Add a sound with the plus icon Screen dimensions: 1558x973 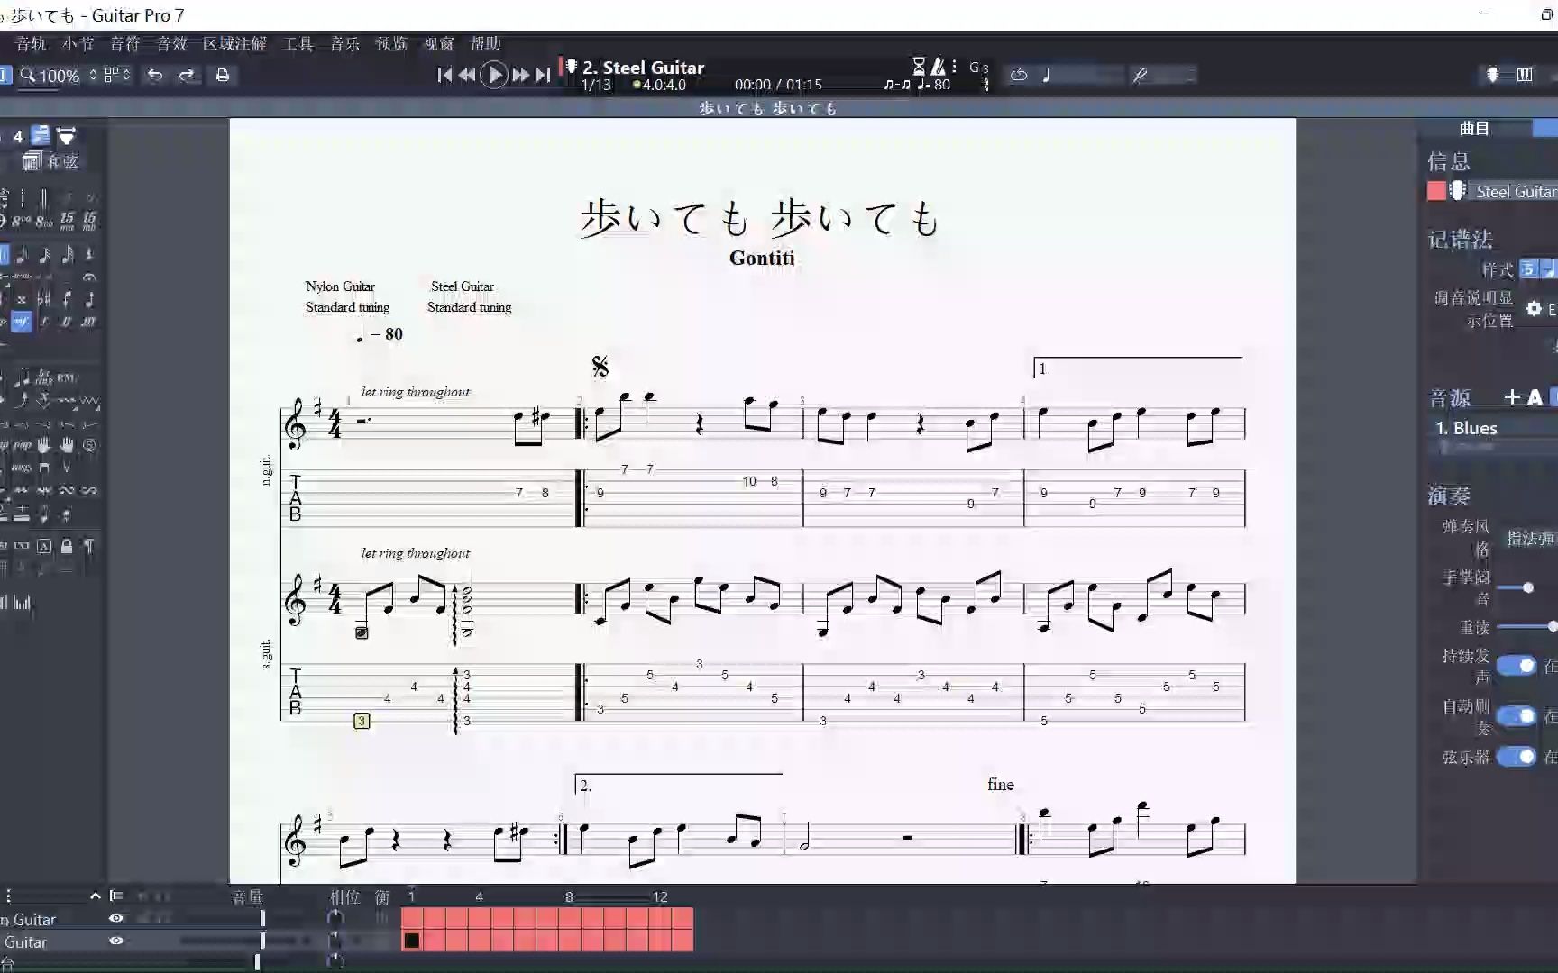pyautogui.click(x=1512, y=397)
